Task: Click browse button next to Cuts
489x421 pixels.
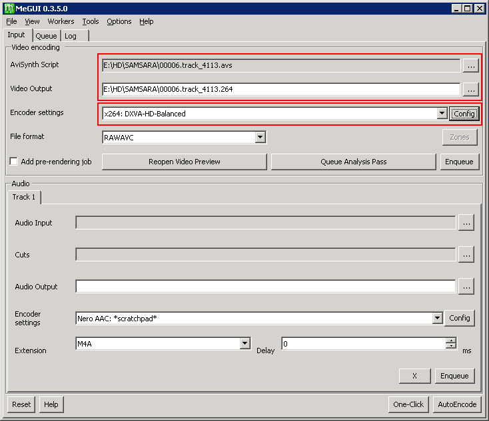Action: click(x=466, y=255)
